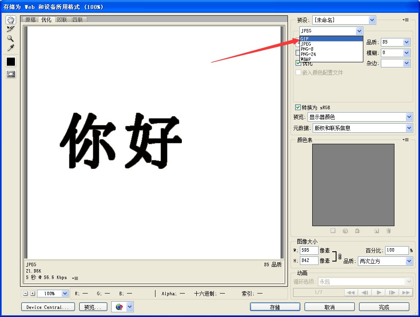
Task: Open Device Central
Action: coord(48,306)
